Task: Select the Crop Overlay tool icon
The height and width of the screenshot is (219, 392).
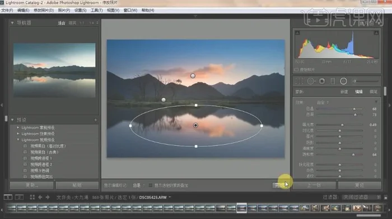Action: (x=299, y=81)
